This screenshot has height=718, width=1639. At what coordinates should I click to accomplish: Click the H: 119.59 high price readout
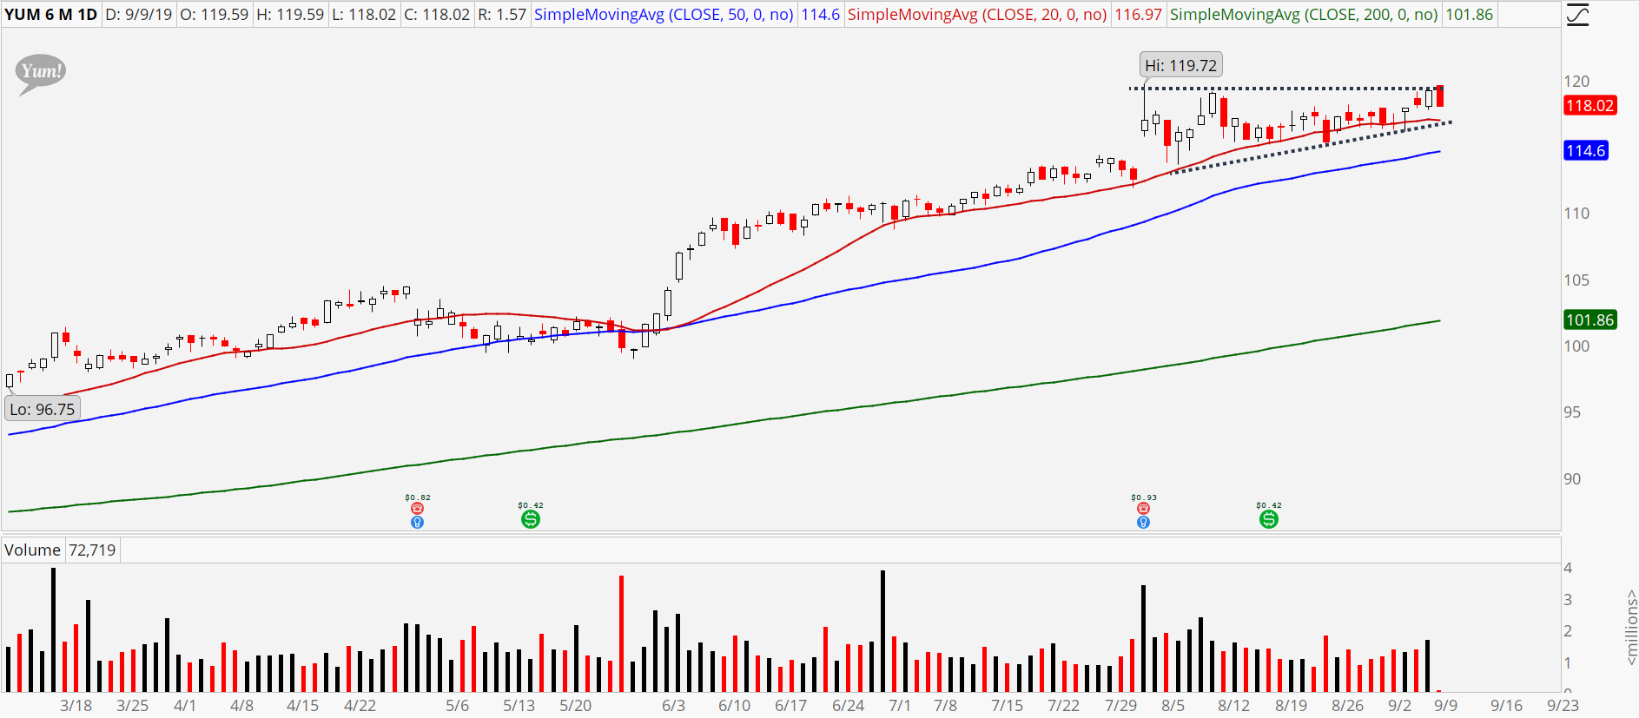290,15
